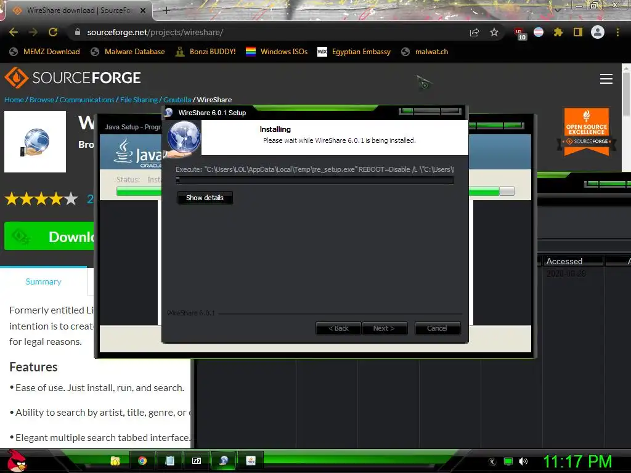Reload the SourceForge page
Screen dimensions: 631x473
tap(53, 32)
